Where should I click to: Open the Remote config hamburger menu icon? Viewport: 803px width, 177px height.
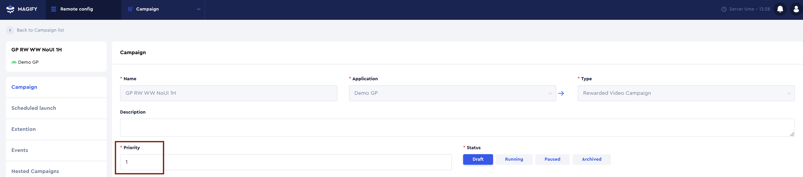pyautogui.click(x=54, y=9)
